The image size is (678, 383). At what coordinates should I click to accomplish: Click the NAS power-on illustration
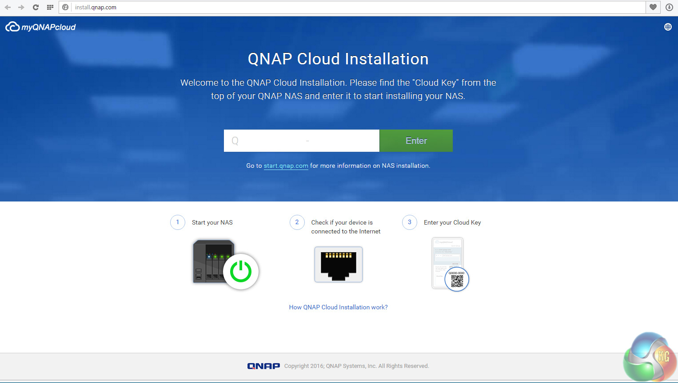coord(226,265)
